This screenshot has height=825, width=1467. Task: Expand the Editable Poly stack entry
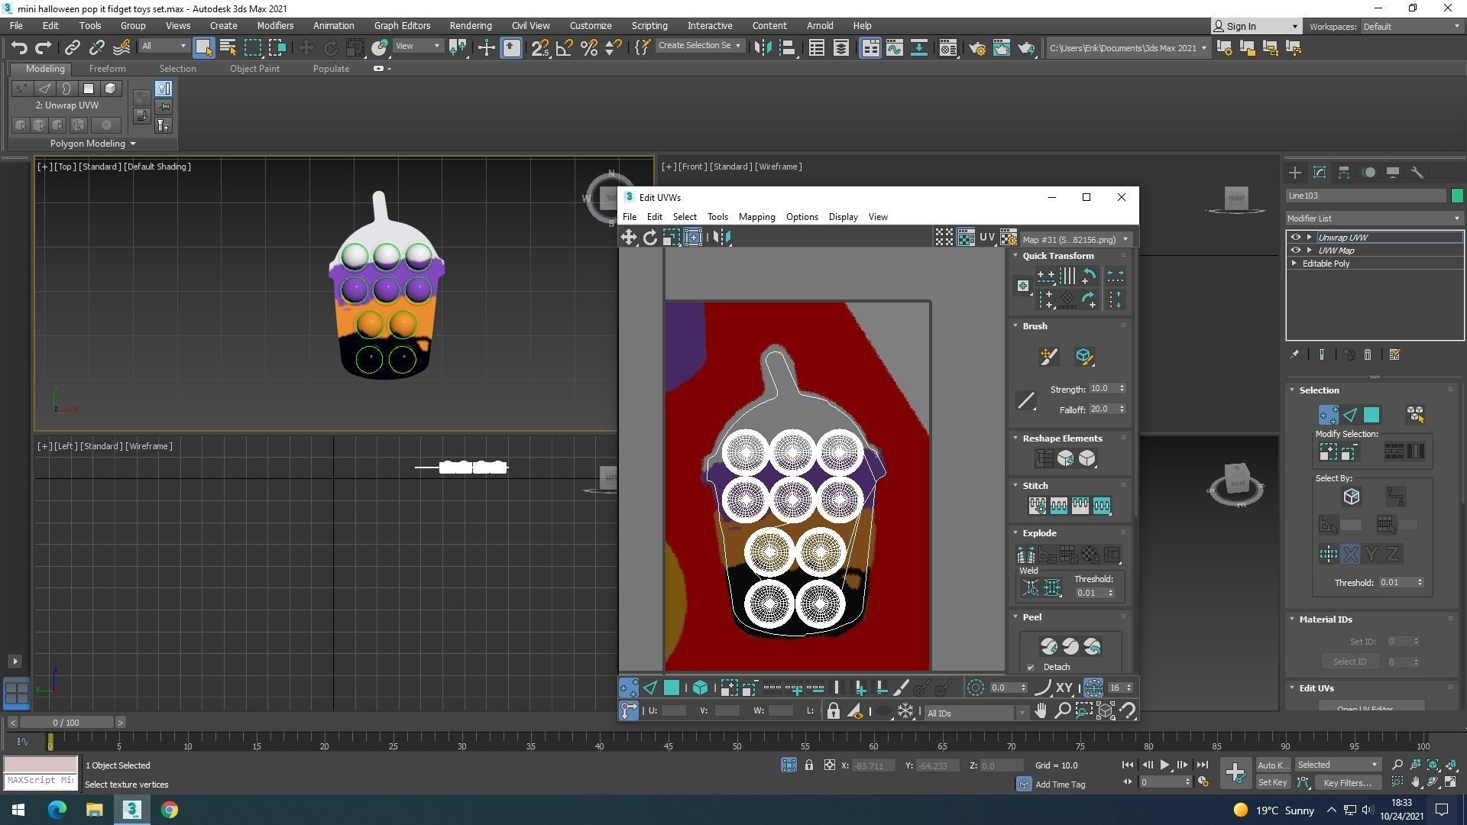pyautogui.click(x=1294, y=264)
